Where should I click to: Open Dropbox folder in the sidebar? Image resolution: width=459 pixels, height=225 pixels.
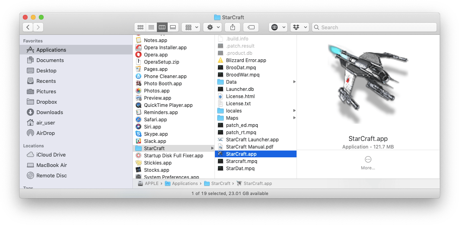(76, 102)
